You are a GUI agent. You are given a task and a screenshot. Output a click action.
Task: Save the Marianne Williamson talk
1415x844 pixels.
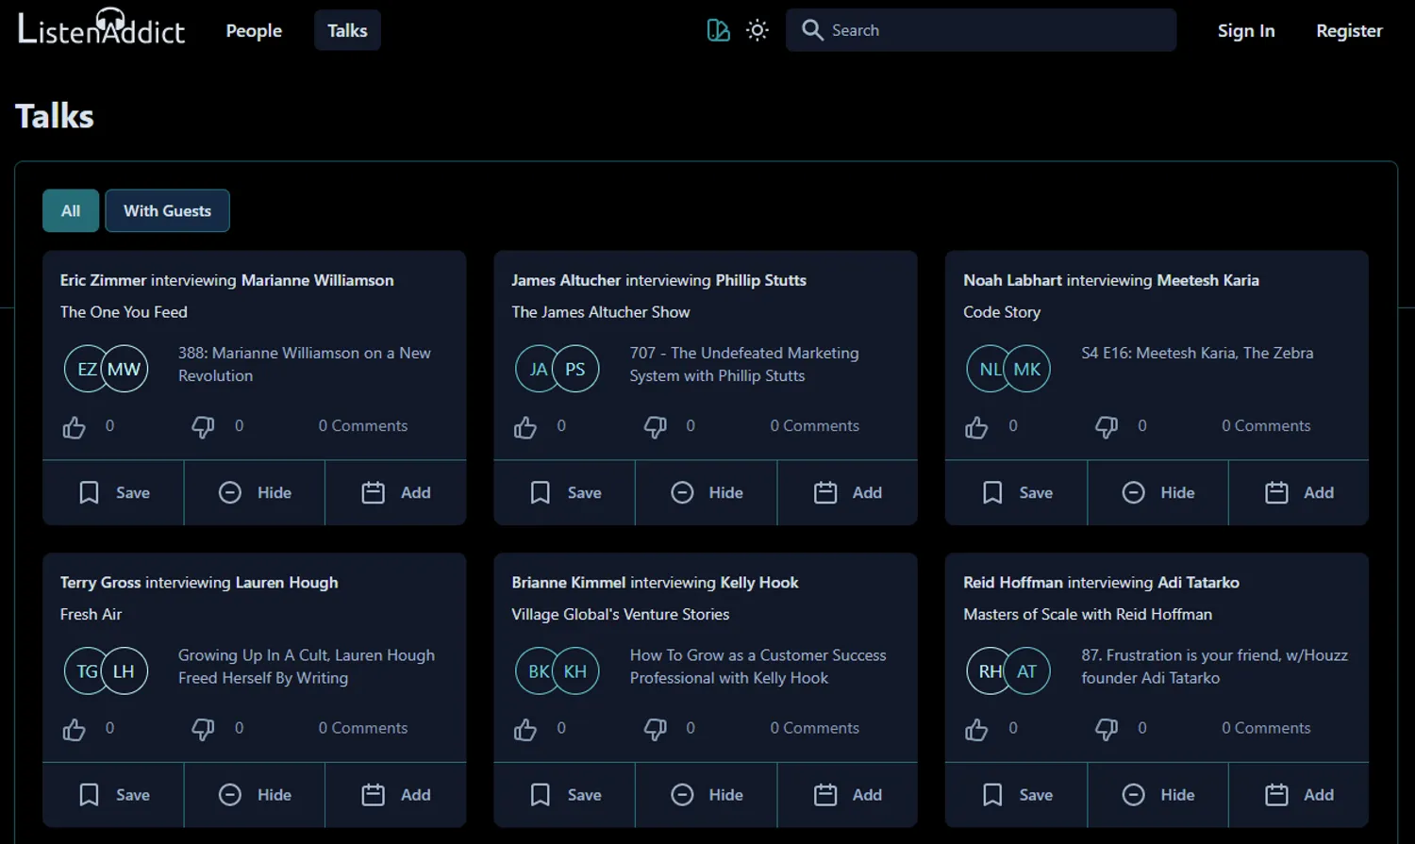tap(113, 492)
